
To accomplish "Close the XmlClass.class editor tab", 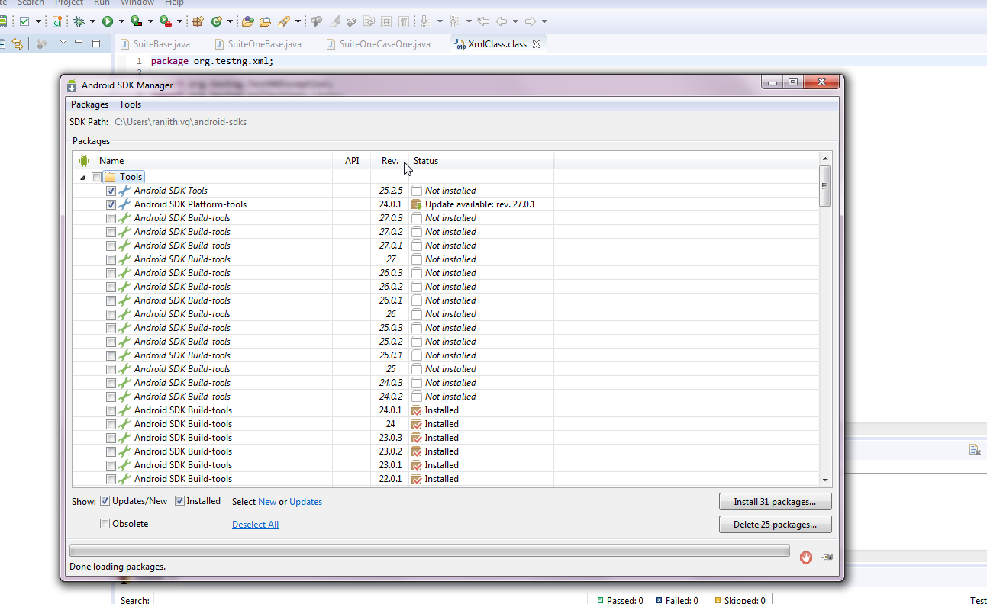I will tap(536, 44).
